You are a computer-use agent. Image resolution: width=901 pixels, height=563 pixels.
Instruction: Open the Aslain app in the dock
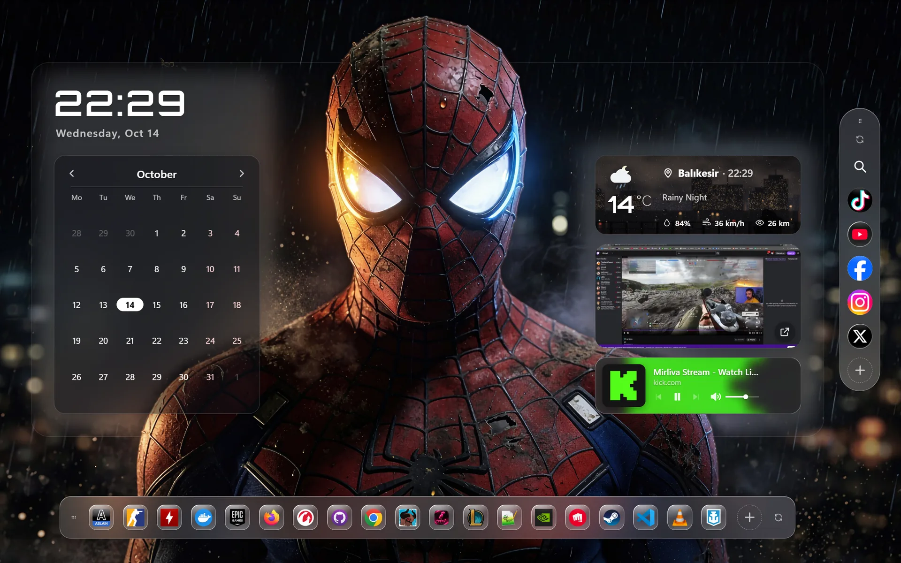coord(101,517)
